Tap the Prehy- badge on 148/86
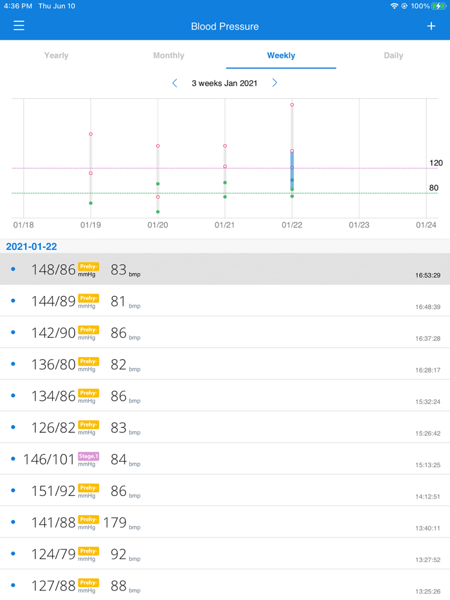The image size is (450, 600). [x=89, y=267]
